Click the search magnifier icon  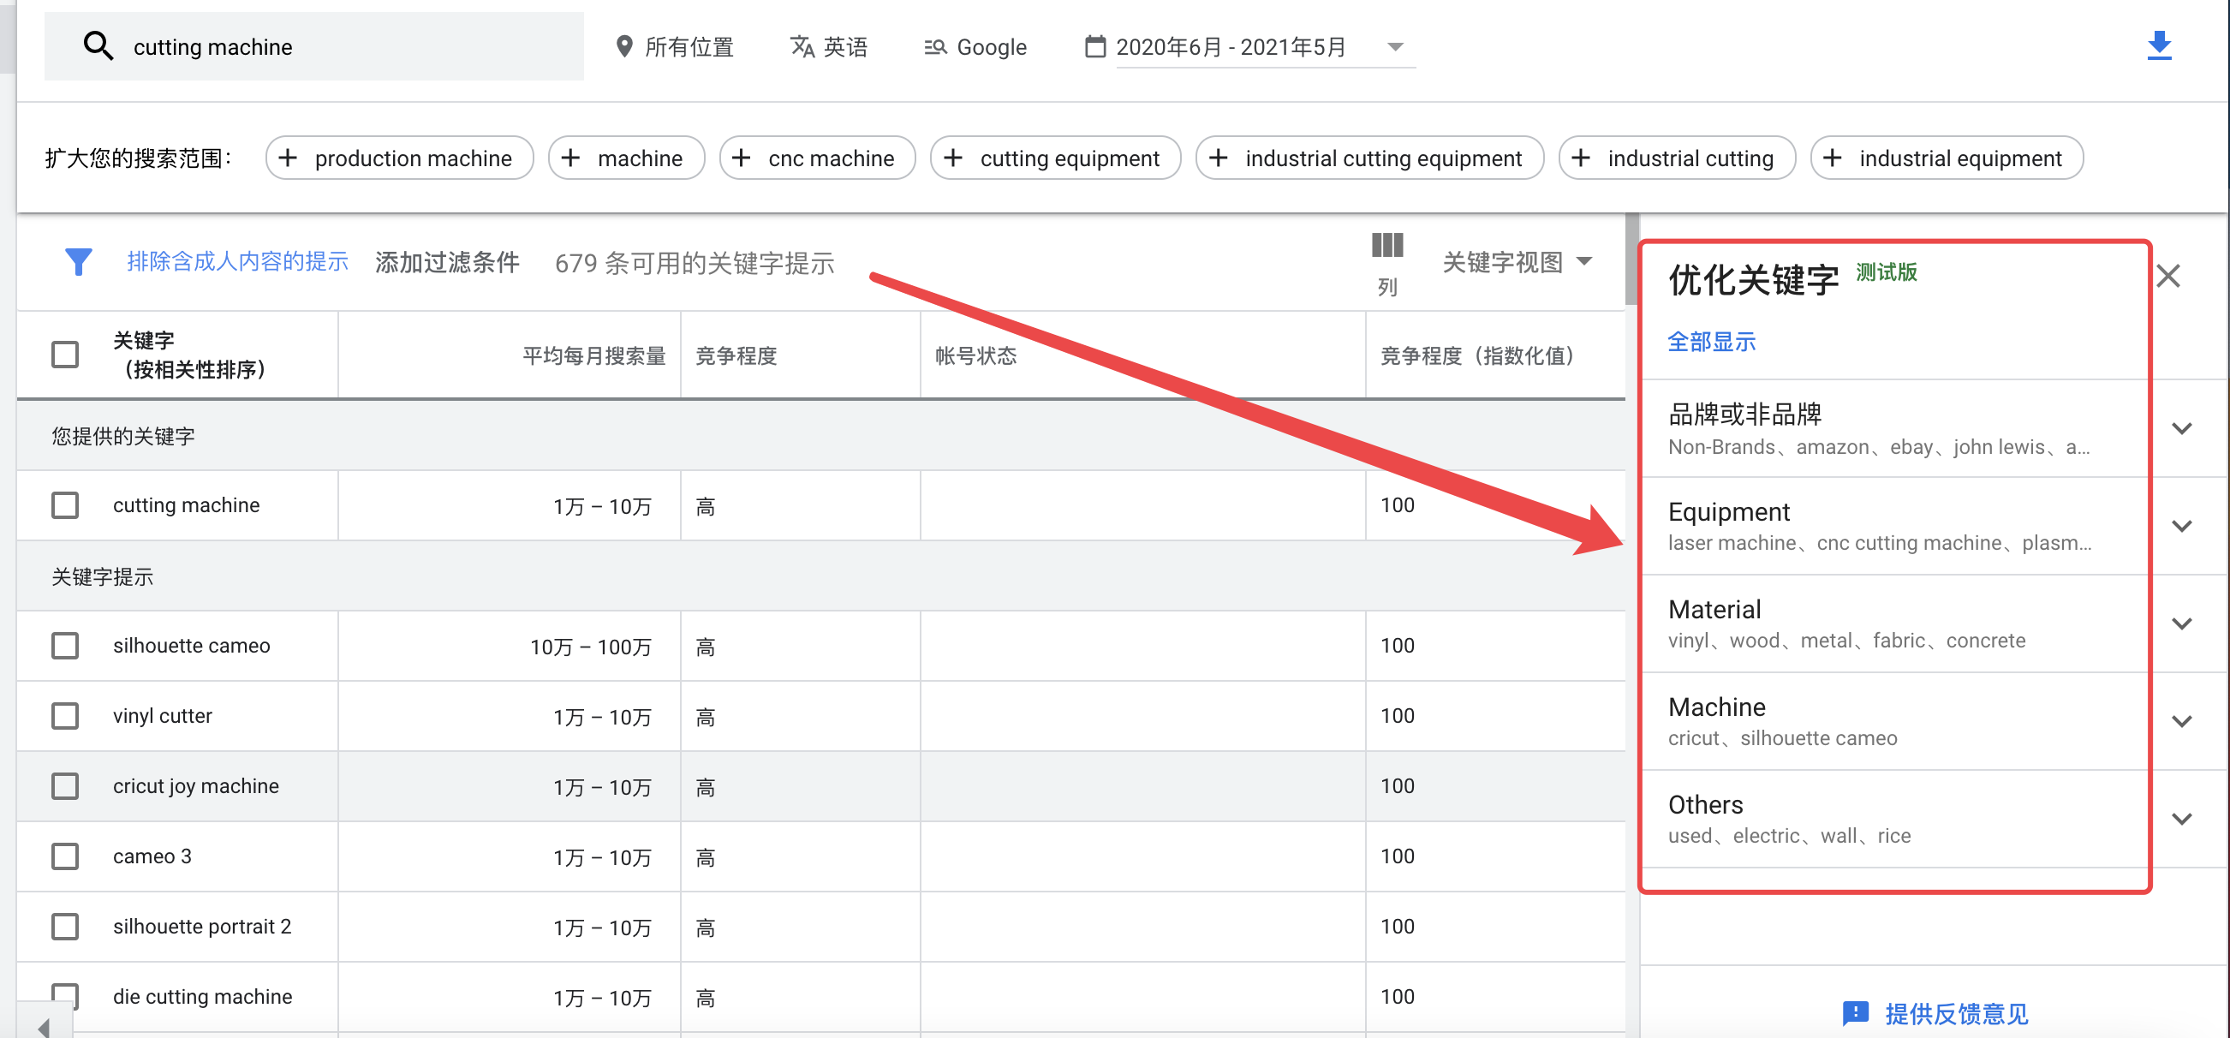point(98,46)
